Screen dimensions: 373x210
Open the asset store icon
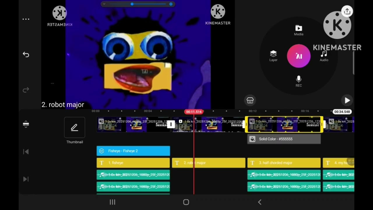tap(250, 100)
